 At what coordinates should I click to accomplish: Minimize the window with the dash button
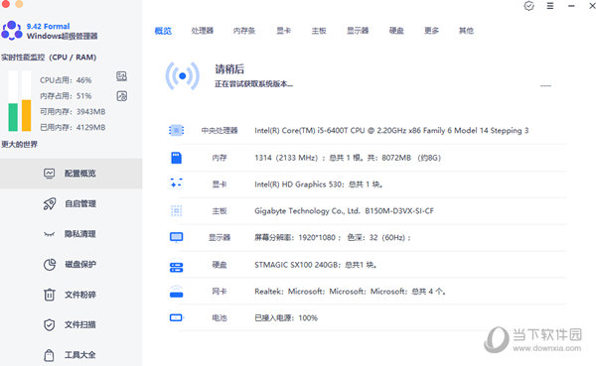pos(571,6)
